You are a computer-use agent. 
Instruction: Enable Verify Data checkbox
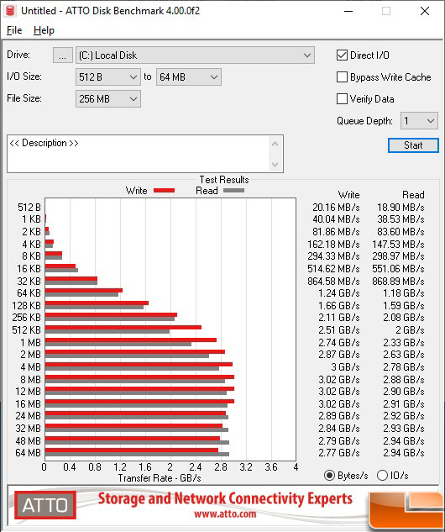[x=342, y=98]
